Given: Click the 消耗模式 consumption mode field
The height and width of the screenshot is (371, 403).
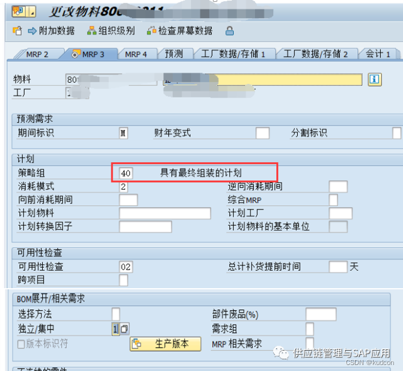Looking at the screenshot, I should tap(123, 187).
